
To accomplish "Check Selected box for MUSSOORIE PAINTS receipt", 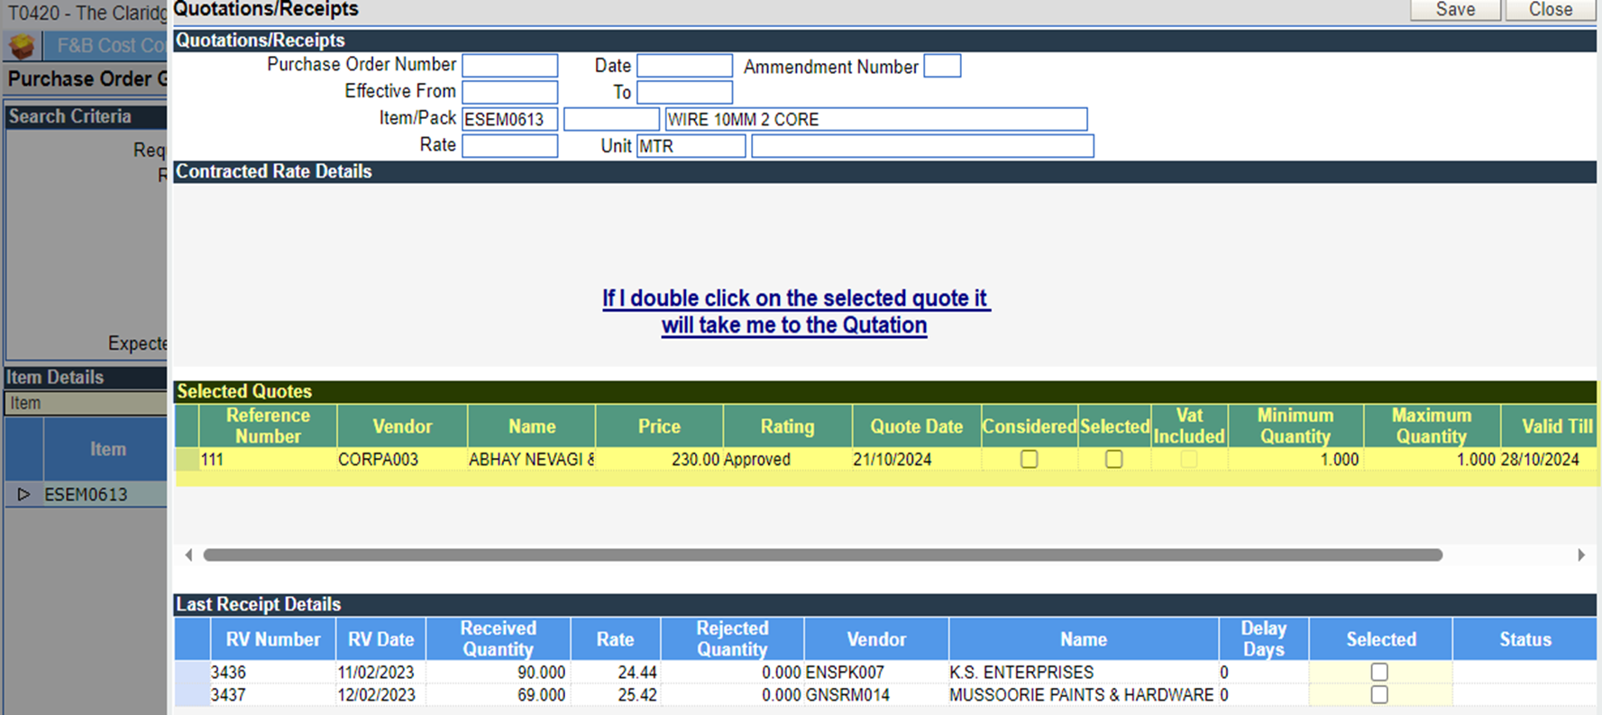I will click(x=1379, y=694).
